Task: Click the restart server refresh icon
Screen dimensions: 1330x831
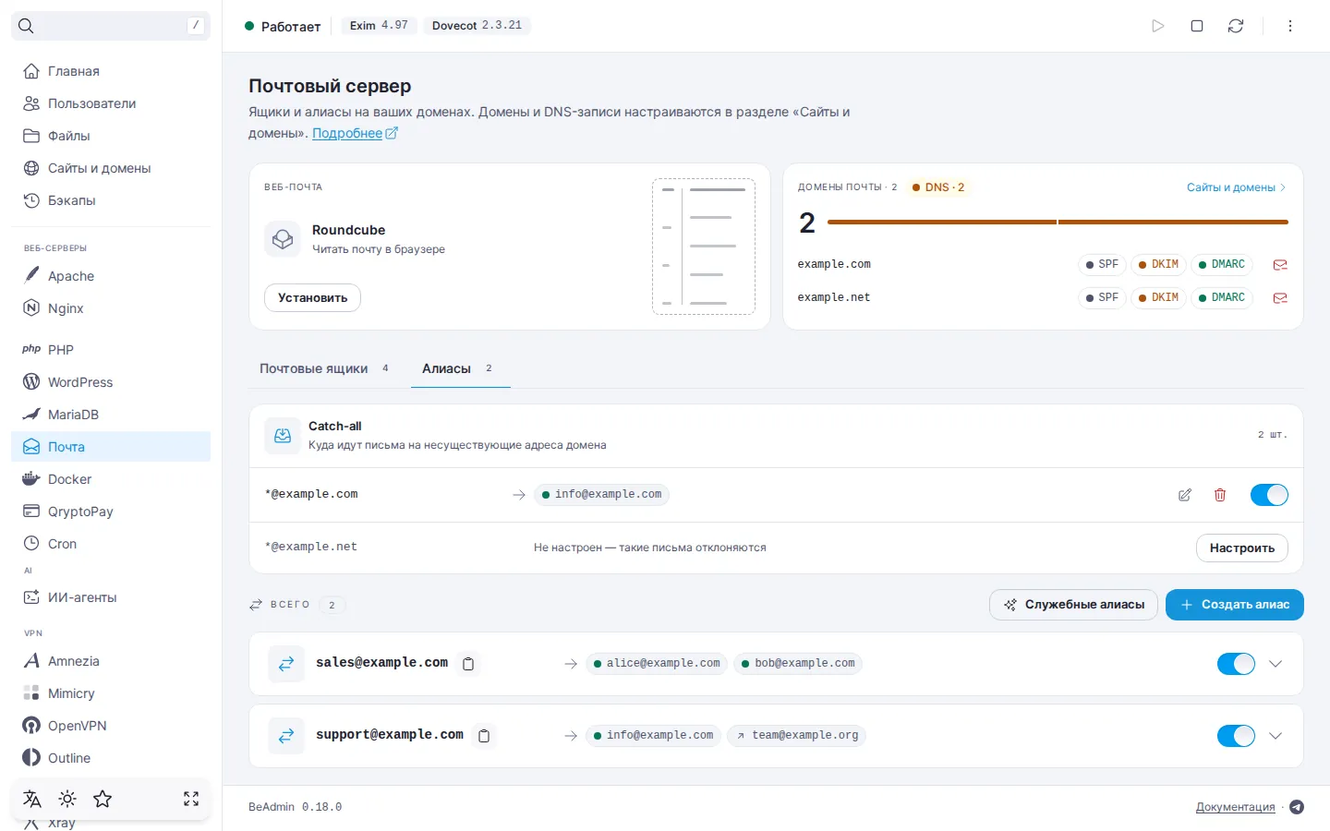Action: click(1236, 26)
